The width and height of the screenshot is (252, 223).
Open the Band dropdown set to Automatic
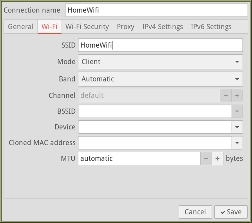(160, 79)
